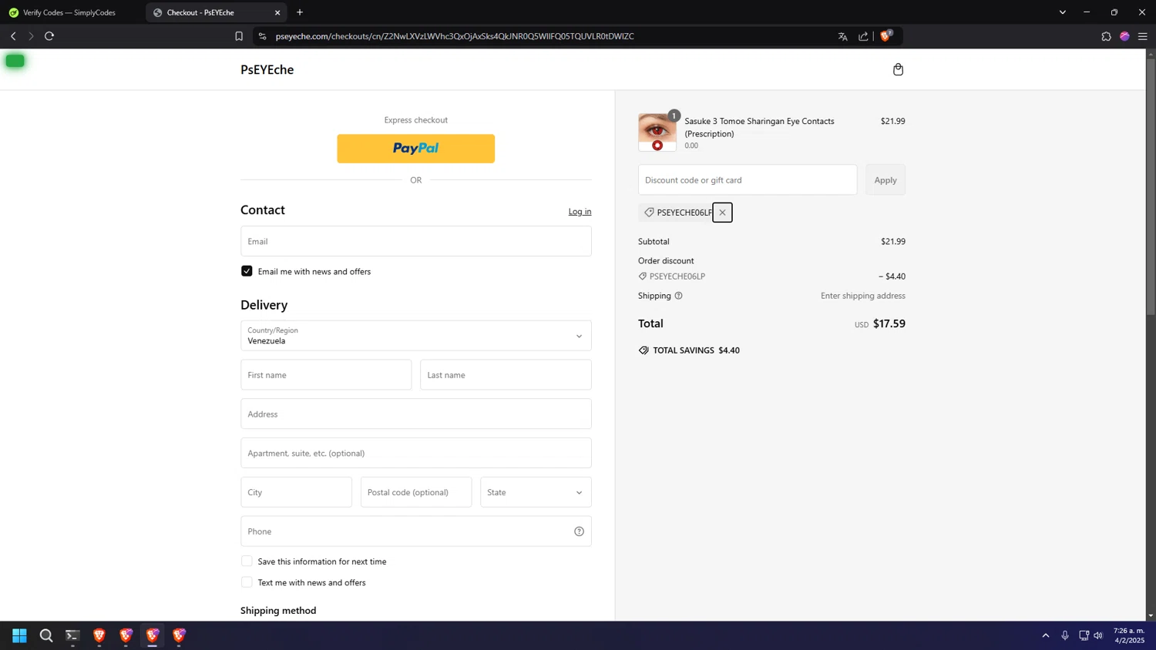Click the Last name field
The width and height of the screenshot is (1156, 650).
point(506,375)
